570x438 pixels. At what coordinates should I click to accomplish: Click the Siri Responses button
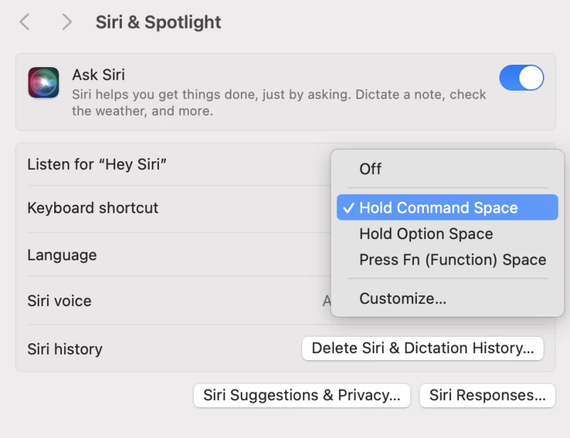coord(487,395)
